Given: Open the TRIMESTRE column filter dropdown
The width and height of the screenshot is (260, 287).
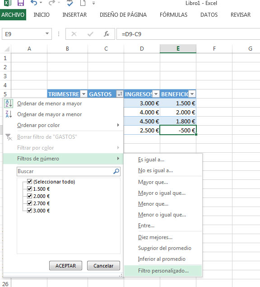Looking at the screenshot, I should coord(84,94).
